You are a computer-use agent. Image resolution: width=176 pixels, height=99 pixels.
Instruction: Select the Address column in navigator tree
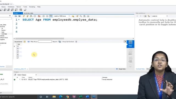[x=4, y=34]
